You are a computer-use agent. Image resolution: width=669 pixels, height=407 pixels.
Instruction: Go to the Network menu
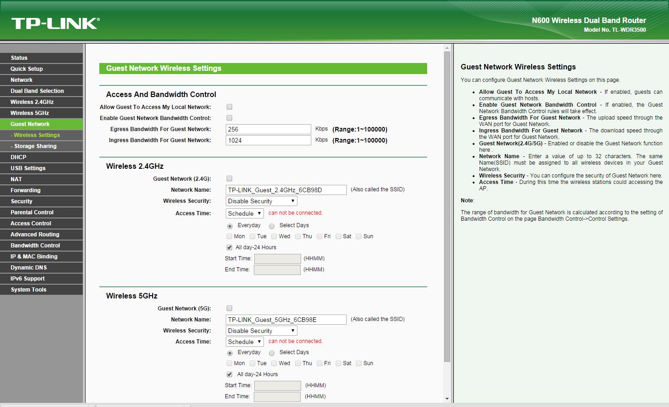pos(41,80)
